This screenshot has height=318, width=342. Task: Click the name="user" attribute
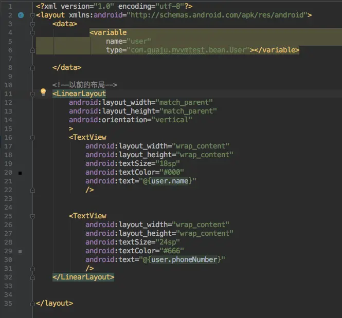tap(129, 41)
